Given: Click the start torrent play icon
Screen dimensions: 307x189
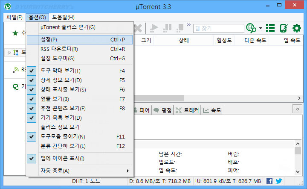Looking at the screenshot, I should pyautogui.click(x=154, y=28).
